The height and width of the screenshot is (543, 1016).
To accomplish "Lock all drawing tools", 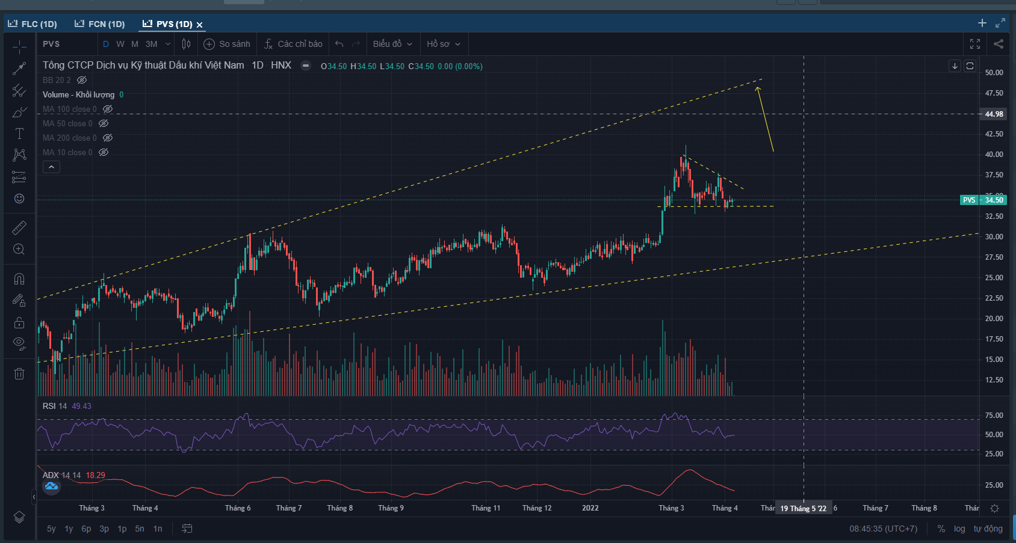I will click(x=19, y=322).
